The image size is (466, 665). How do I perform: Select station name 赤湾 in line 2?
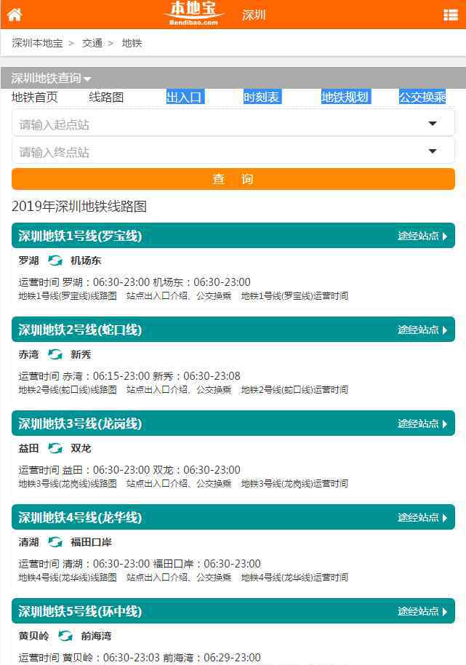[28, 354]
